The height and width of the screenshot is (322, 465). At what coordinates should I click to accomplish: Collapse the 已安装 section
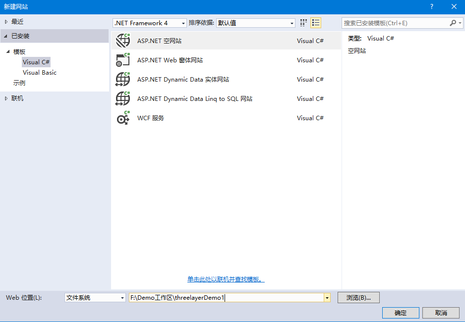click(x=5, y=36)
